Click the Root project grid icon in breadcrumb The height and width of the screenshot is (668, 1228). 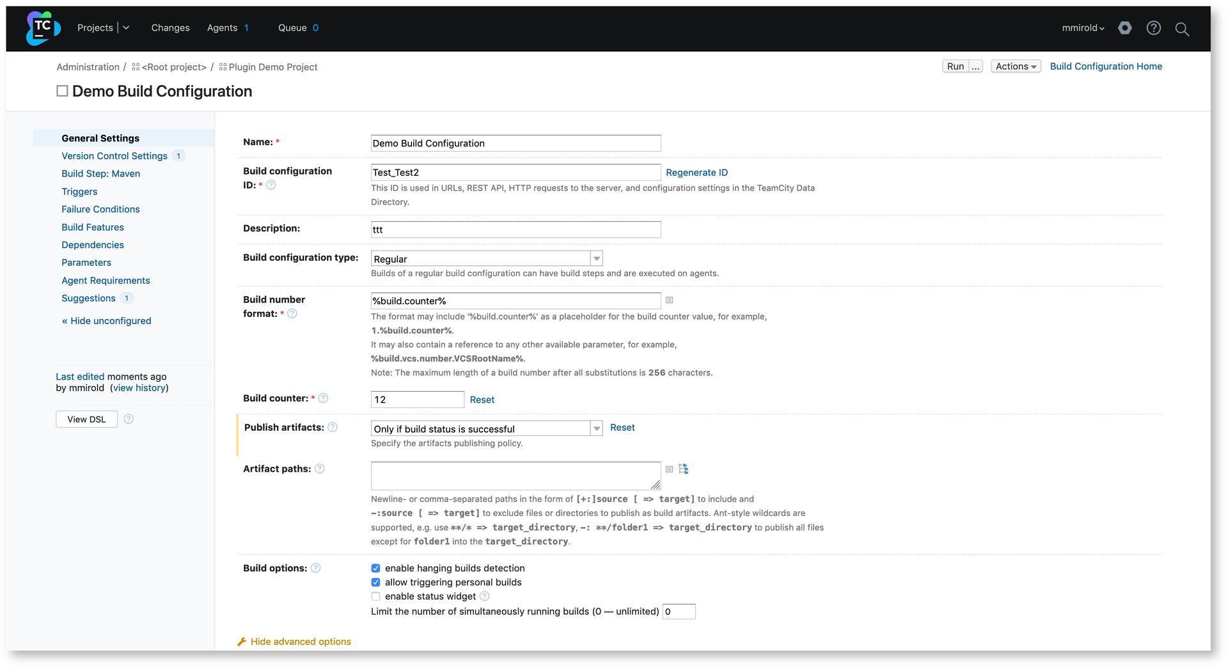click(x=136, y=67)
